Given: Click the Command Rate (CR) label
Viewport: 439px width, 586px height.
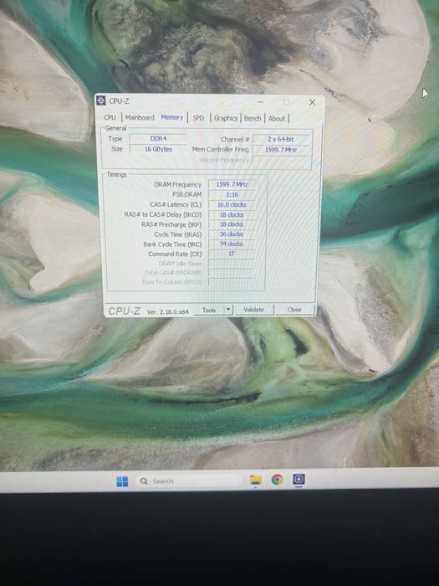Looking at the screenshot, I should click(x=175, y=254).
